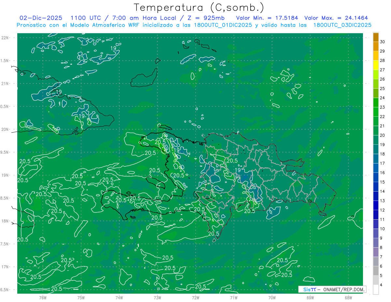The height and width of the screenshot is (302, 391).
Task: Click the '17N' latitude axis label
Action: click(x=6, y=267)
